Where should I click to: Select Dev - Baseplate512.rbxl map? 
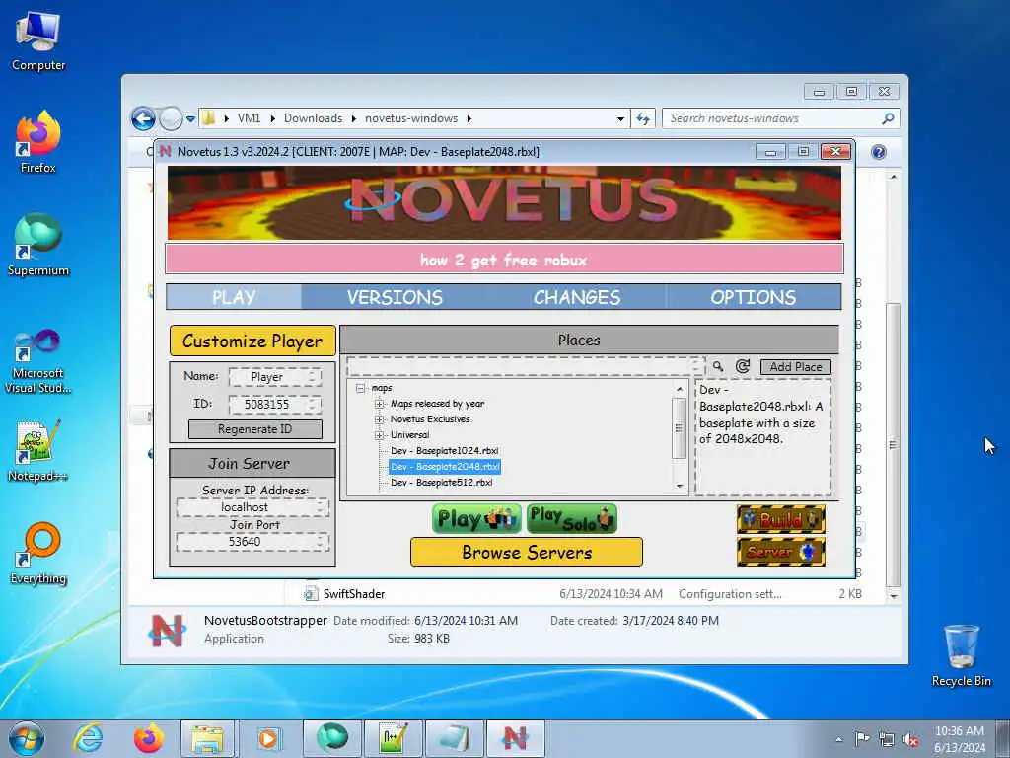point(441,483)
